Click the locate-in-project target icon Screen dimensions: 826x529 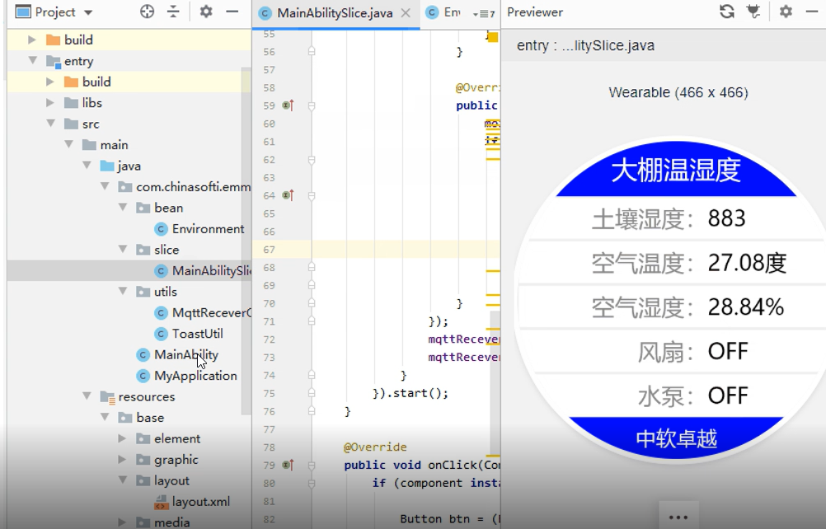pyautogui.click(x=147, y=12)
